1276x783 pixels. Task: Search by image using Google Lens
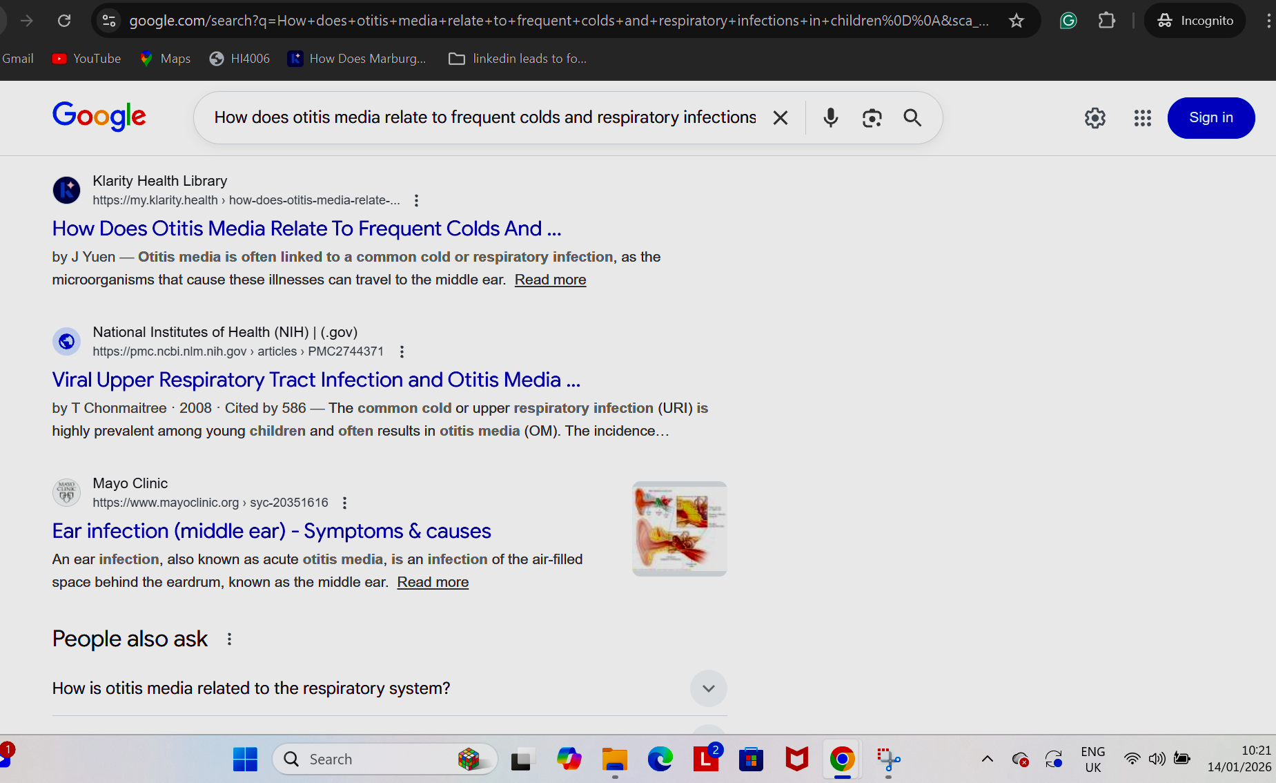[871, 117]
